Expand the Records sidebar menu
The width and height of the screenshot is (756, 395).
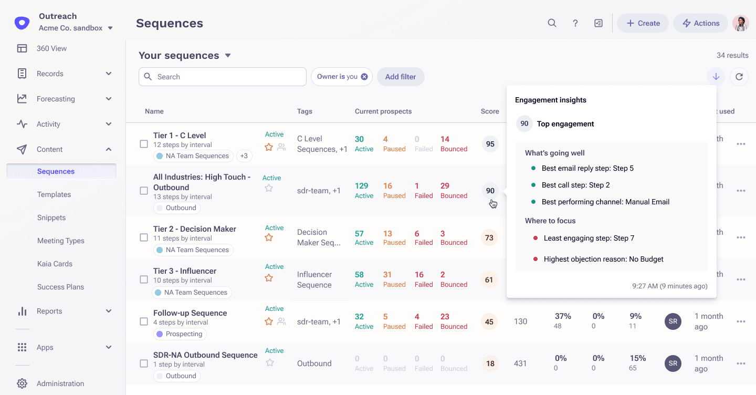point(109,74)
